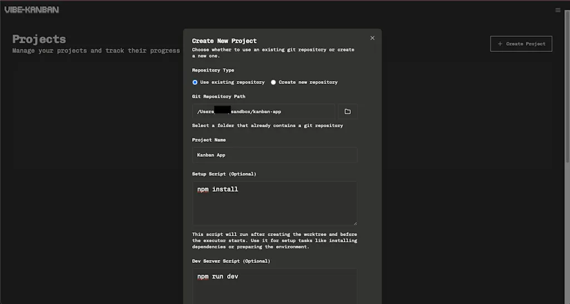Viewport: 570px width, 304px height.
Task: Browse for repository using the folder icon
Action: coord(347,111)
